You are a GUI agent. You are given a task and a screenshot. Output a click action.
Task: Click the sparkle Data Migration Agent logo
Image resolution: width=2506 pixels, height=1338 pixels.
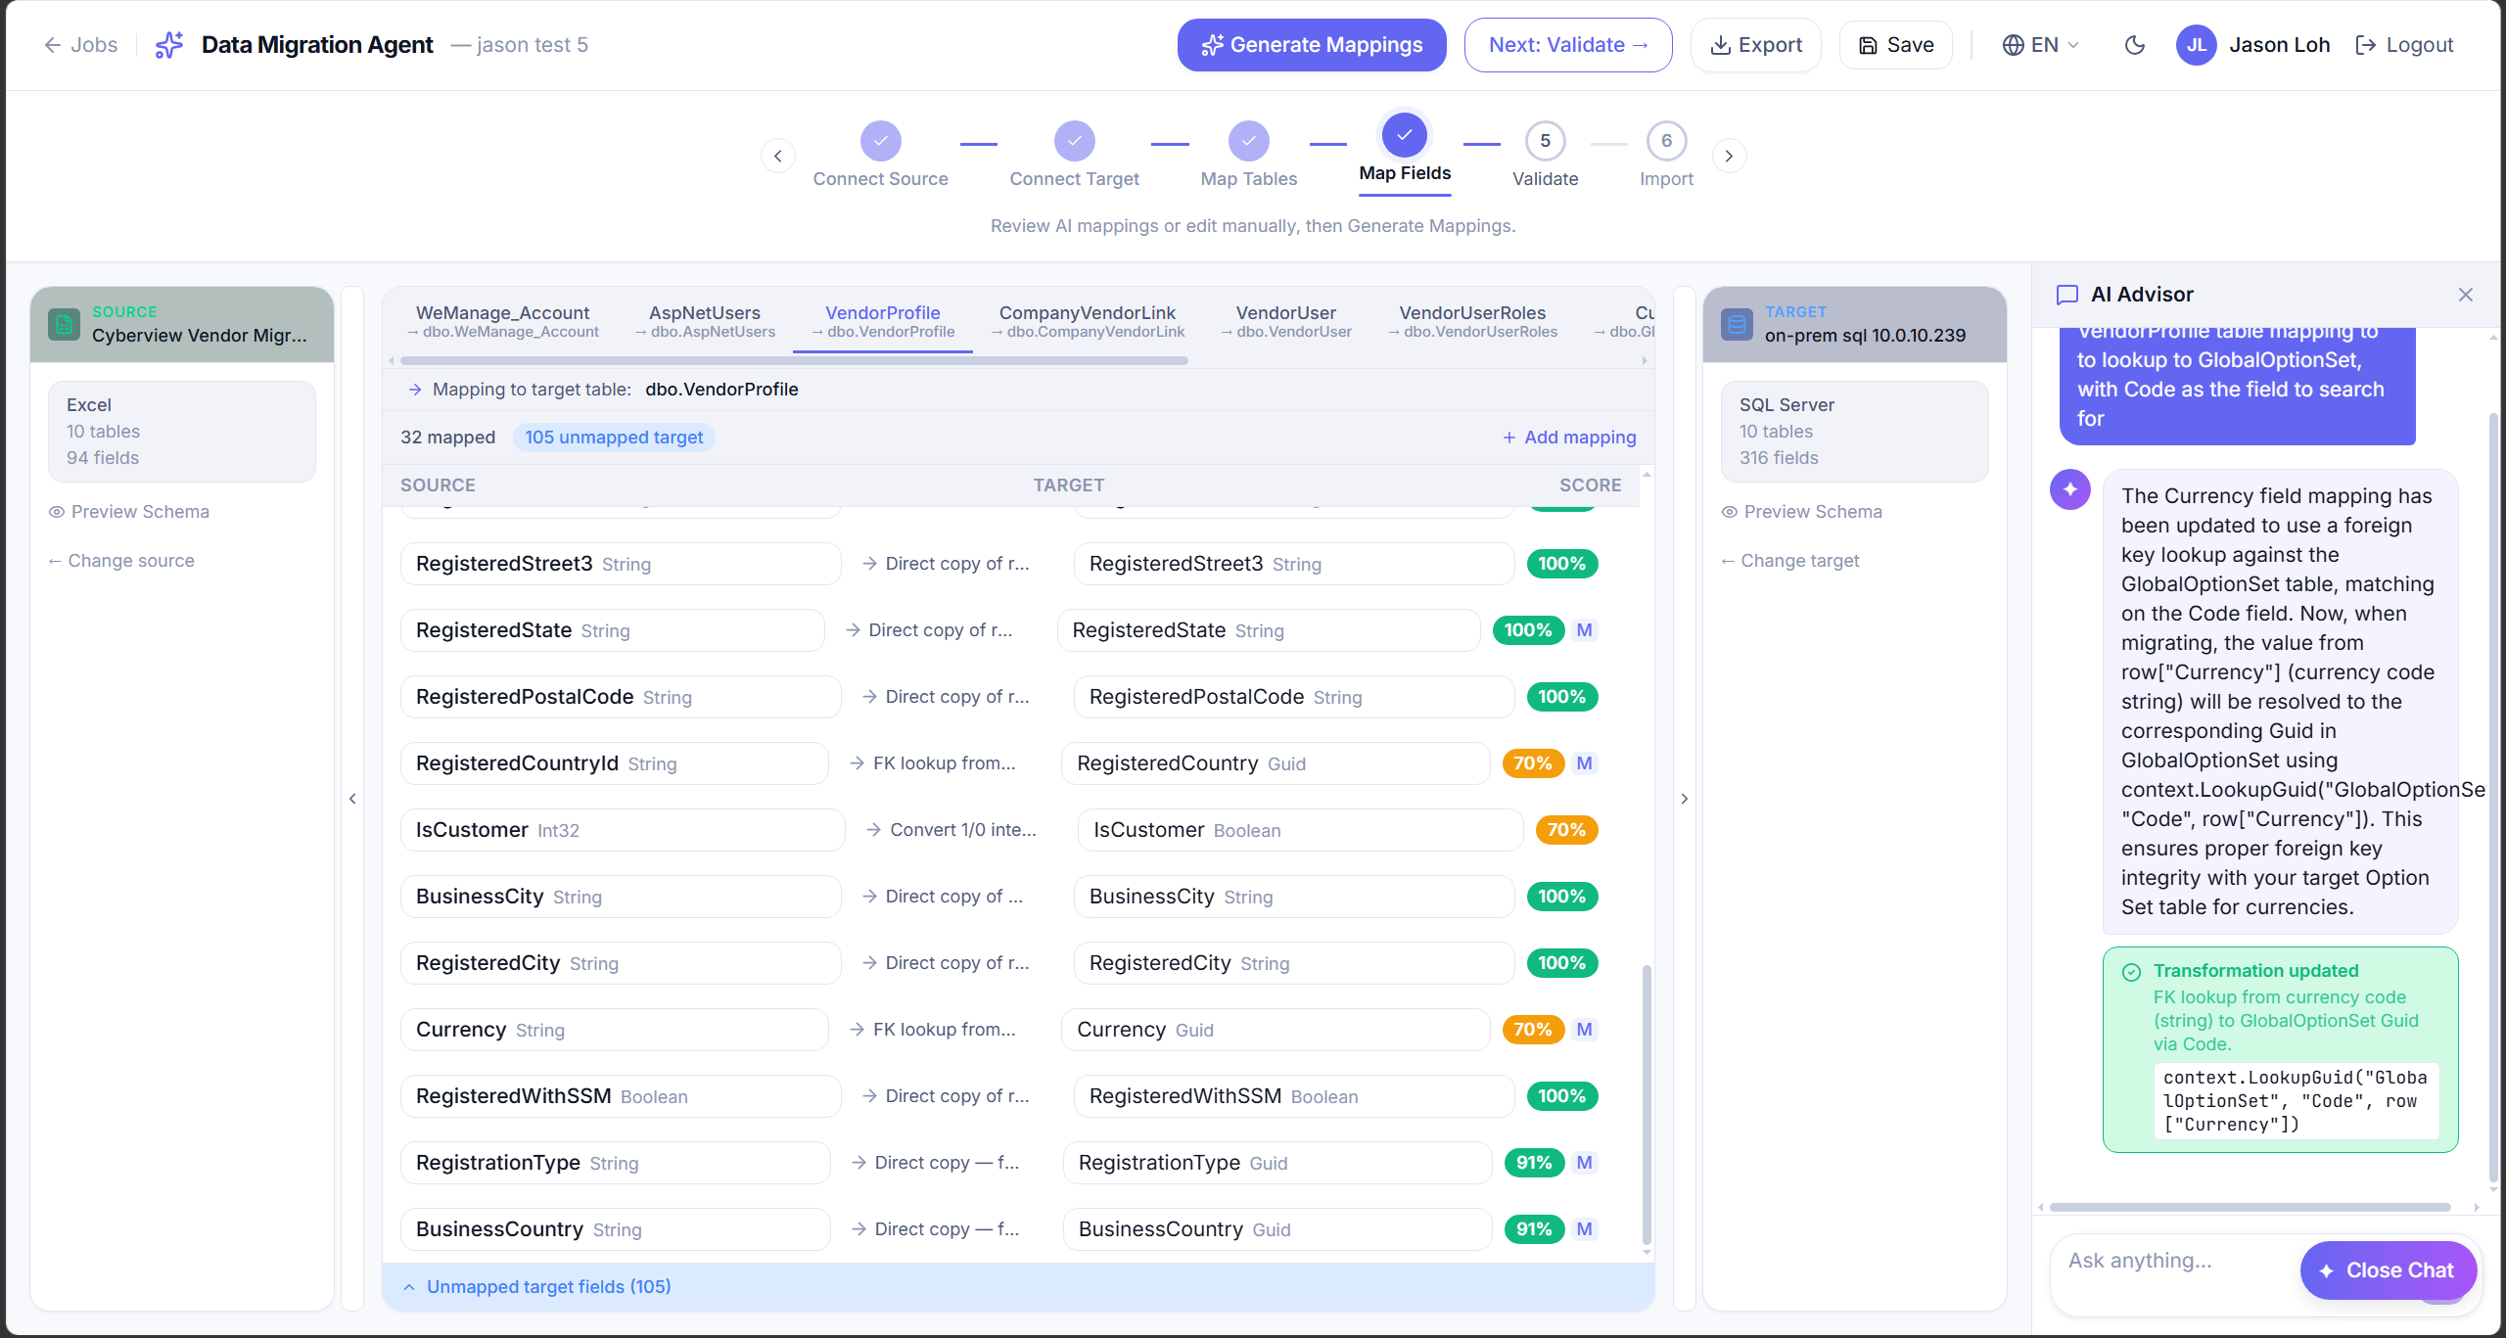click(169, 45)
